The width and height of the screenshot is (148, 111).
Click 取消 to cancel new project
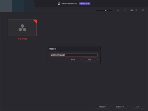click(73, 59)
